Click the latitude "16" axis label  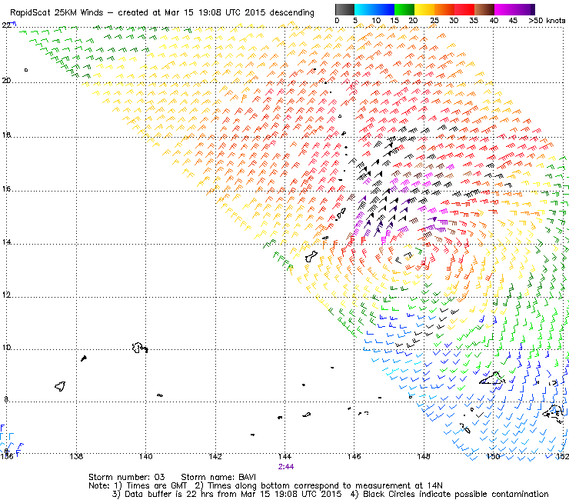6,188
